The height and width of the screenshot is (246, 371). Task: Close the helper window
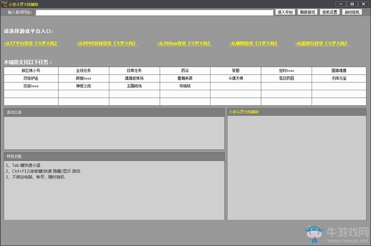point(364,4)
